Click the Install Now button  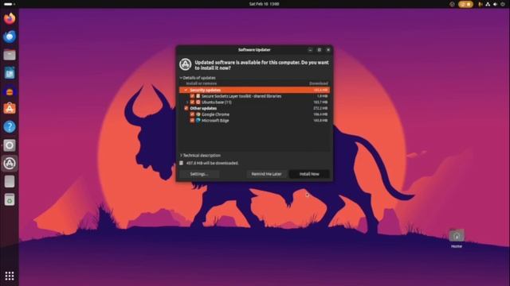309,174
